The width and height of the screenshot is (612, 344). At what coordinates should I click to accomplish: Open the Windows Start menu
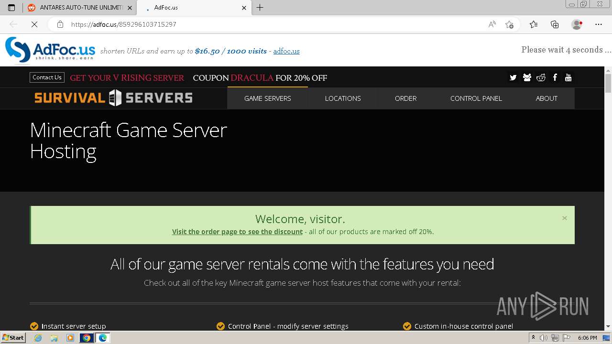pyautogui.click(x=13, y=338)
